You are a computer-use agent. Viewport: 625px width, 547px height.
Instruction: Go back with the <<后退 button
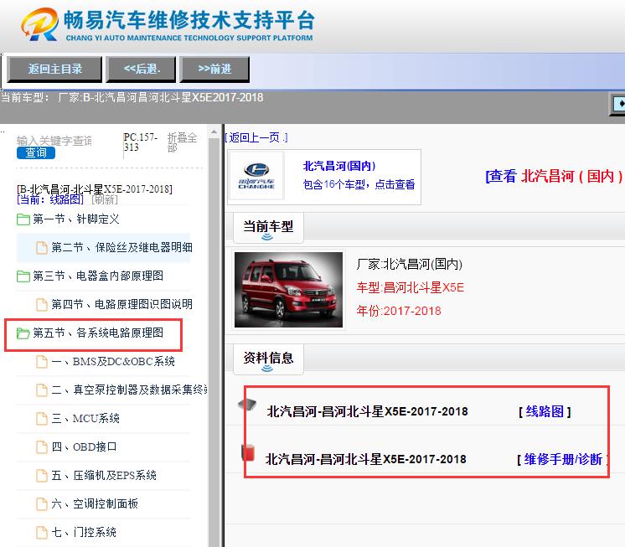141,70
